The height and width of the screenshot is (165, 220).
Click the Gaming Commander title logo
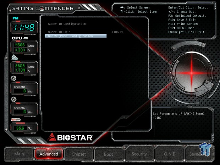pos(42,9)
